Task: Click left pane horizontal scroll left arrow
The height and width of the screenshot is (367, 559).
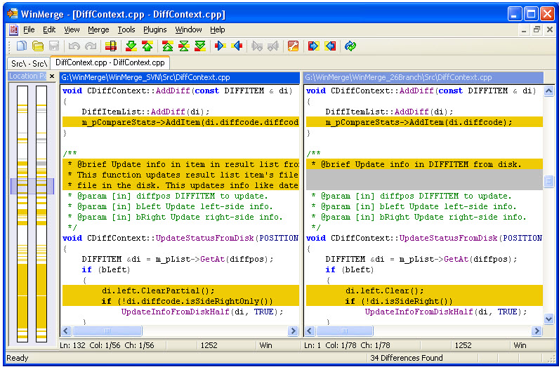Action: point(65,331)
